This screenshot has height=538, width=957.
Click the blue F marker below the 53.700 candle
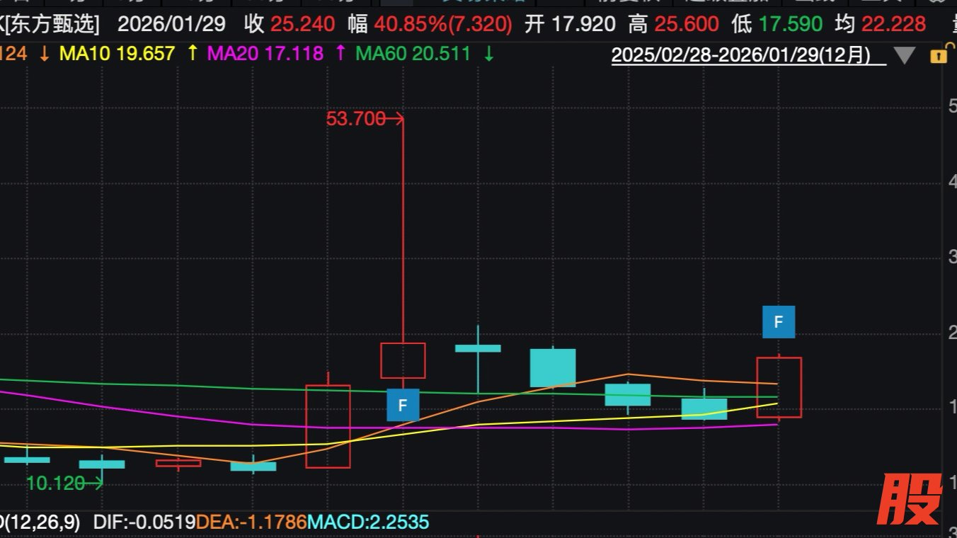coord(403,405)
